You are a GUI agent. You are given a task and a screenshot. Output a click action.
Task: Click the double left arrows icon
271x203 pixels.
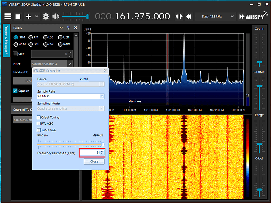click(x=189, y=17)
